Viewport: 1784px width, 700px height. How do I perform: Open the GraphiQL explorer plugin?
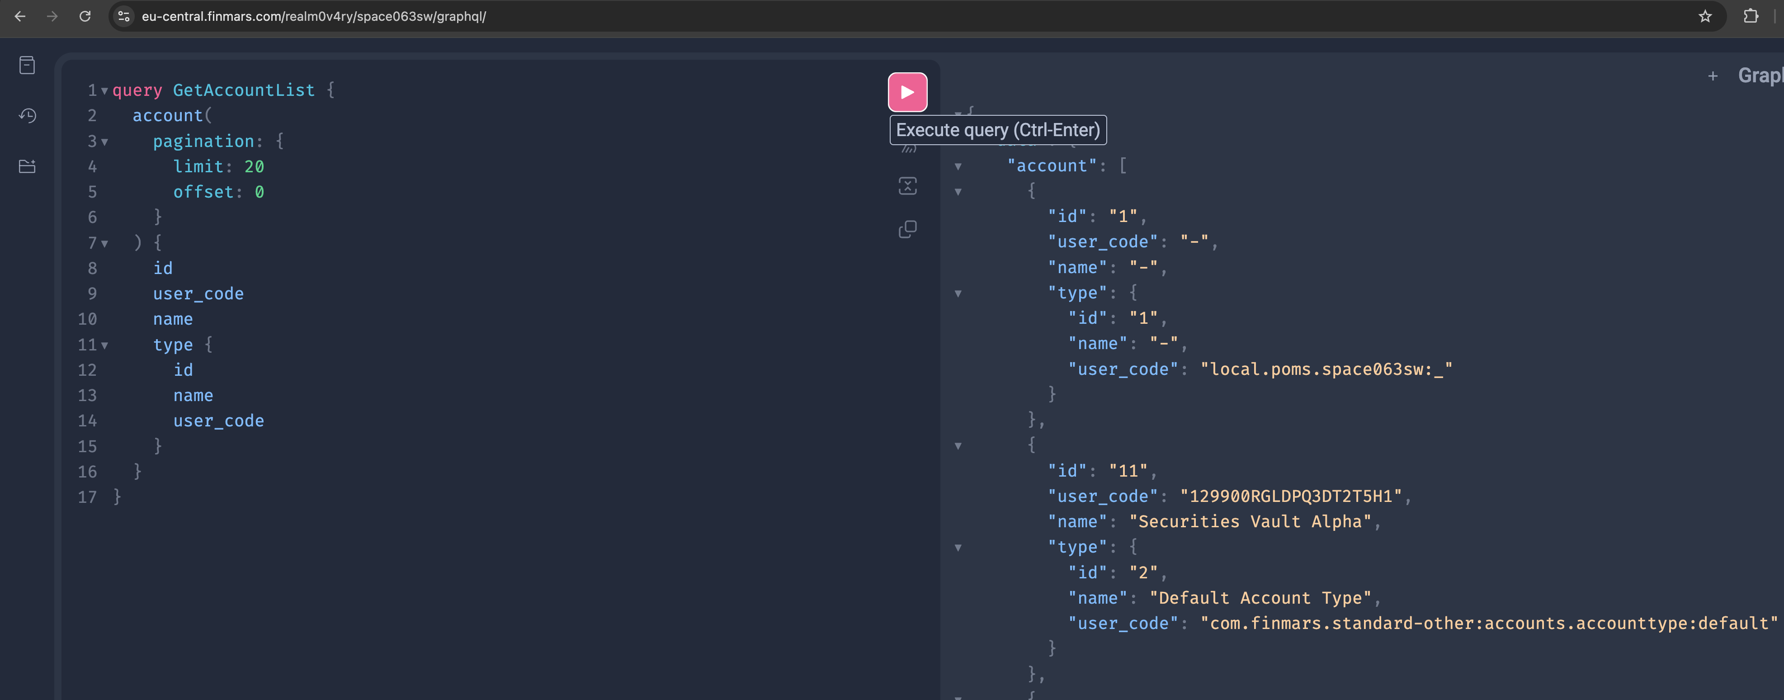pos(27,166)
